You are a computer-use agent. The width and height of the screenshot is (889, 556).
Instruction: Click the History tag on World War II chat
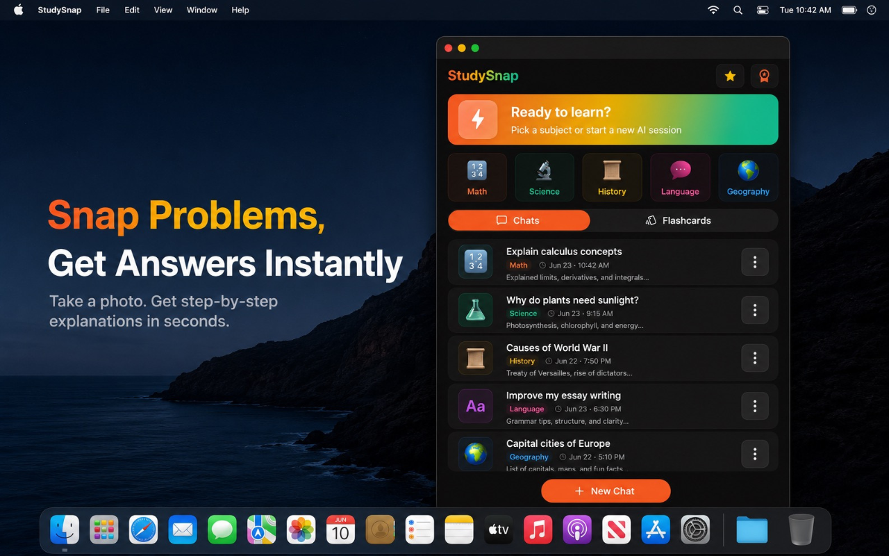point(522,361)
